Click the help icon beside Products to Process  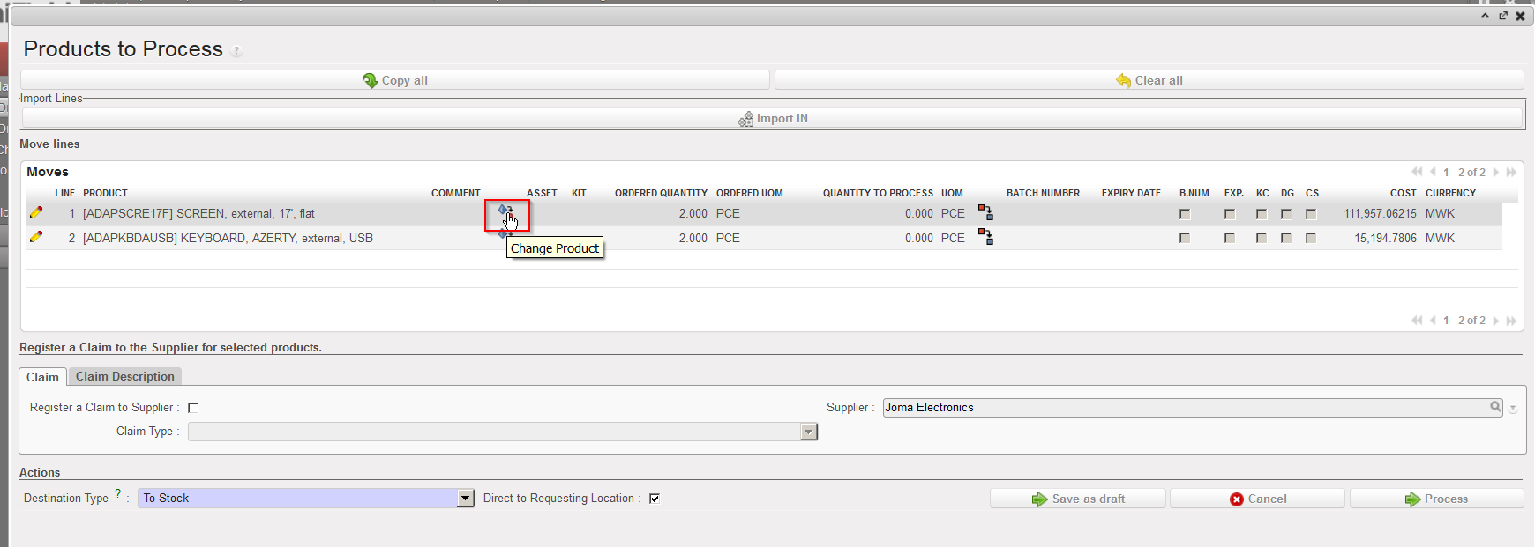[x=236, y=51]
